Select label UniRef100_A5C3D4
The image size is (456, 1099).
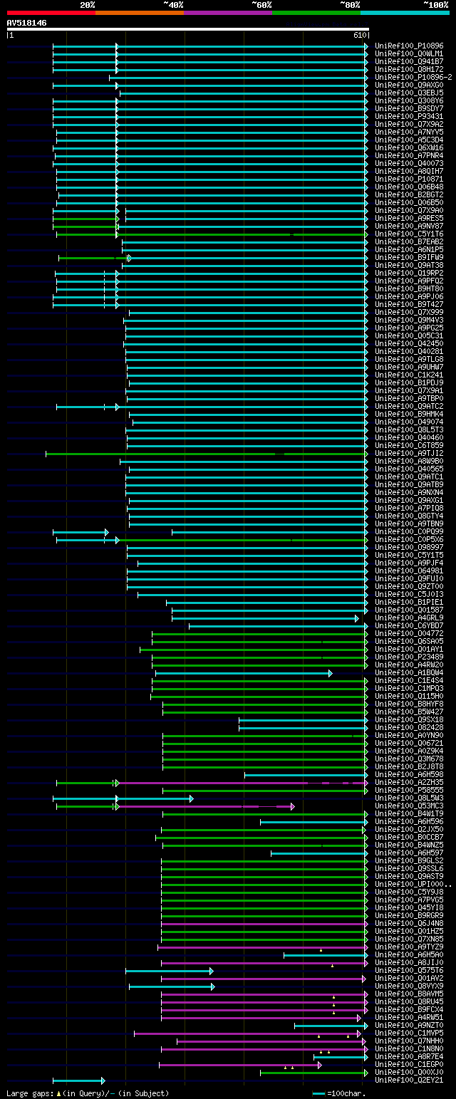409,140
